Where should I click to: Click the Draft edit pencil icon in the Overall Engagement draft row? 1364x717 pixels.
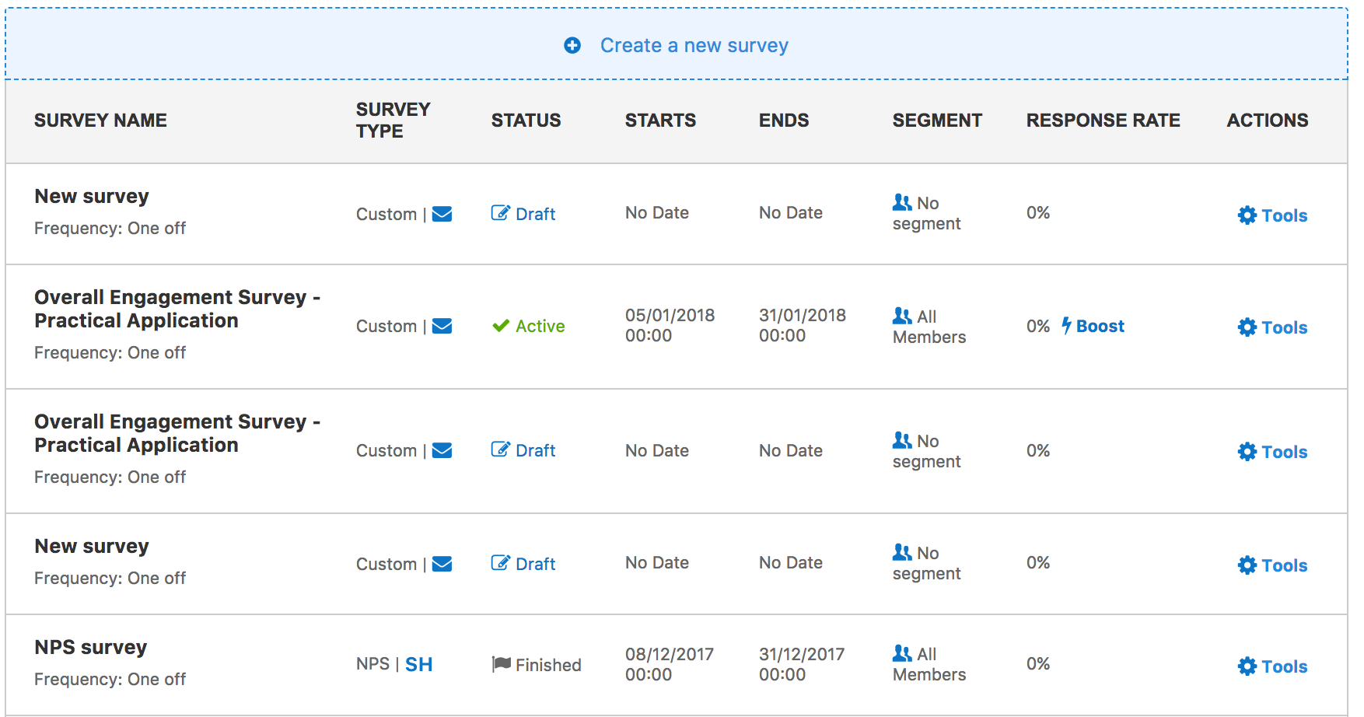501,449
